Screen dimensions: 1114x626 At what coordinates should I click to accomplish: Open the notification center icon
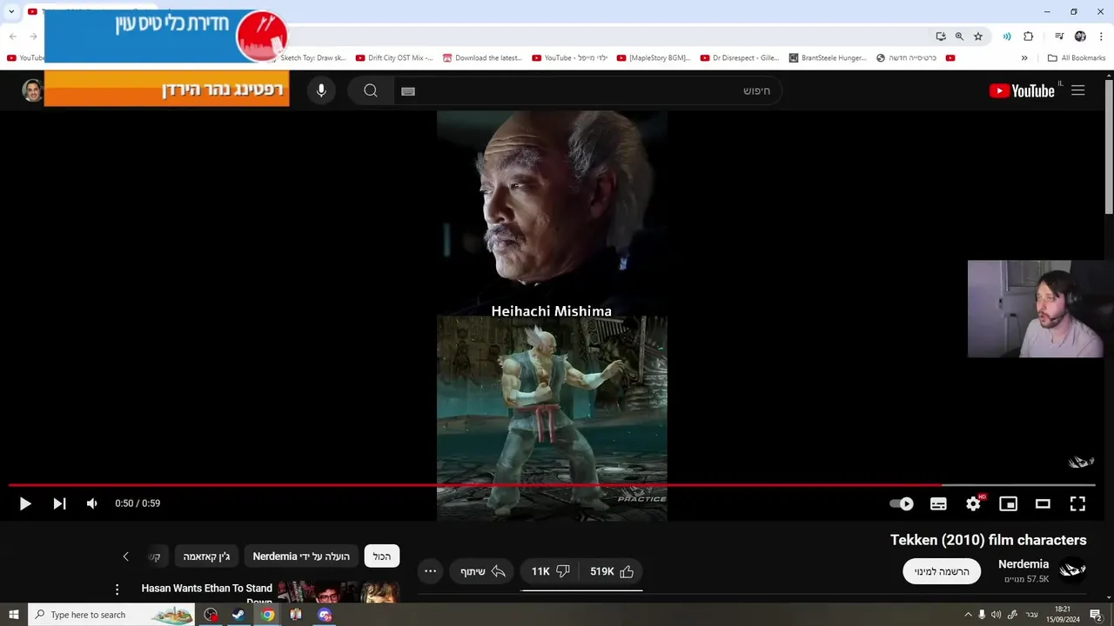tap(1096, 615)
